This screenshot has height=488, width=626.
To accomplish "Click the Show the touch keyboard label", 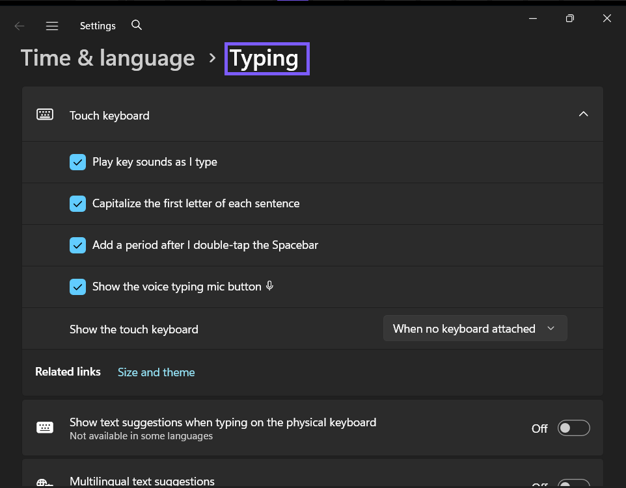I will 134,329.
